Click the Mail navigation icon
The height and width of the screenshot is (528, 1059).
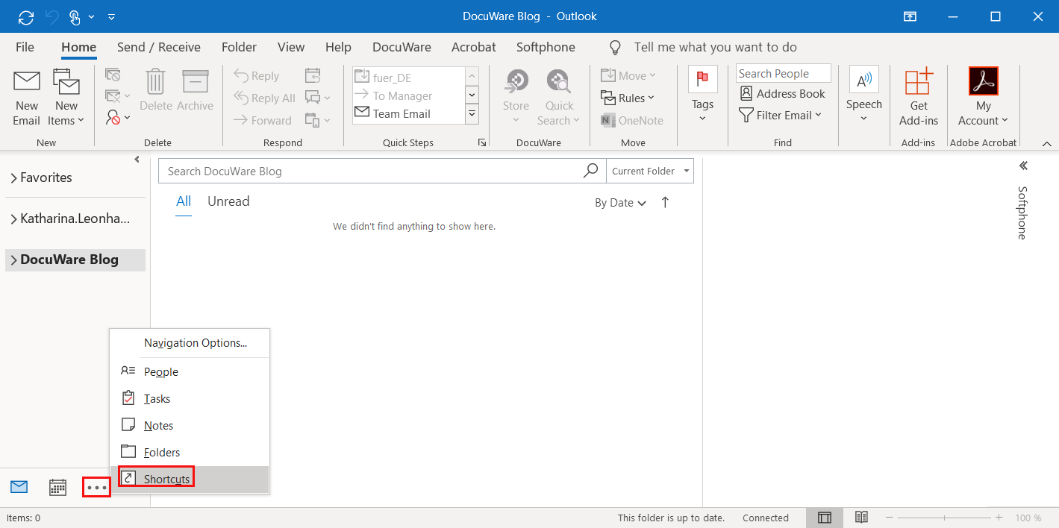point(19,488)
